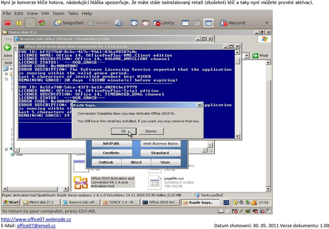Click Storno in the Raz0r Says dialog
329x229 pixels.
(x=151, y=131)
